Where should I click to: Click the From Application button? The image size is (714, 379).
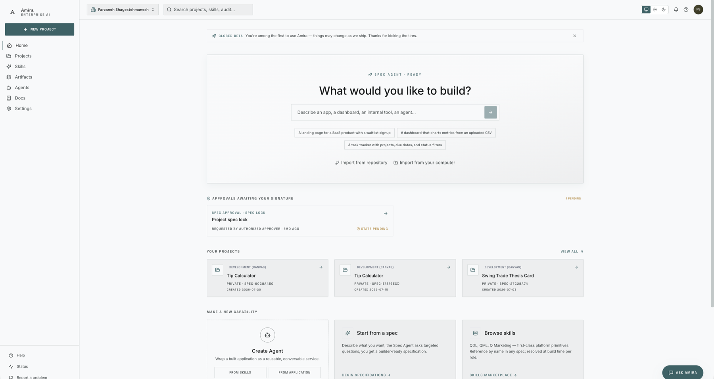click(x=295, y=373)
